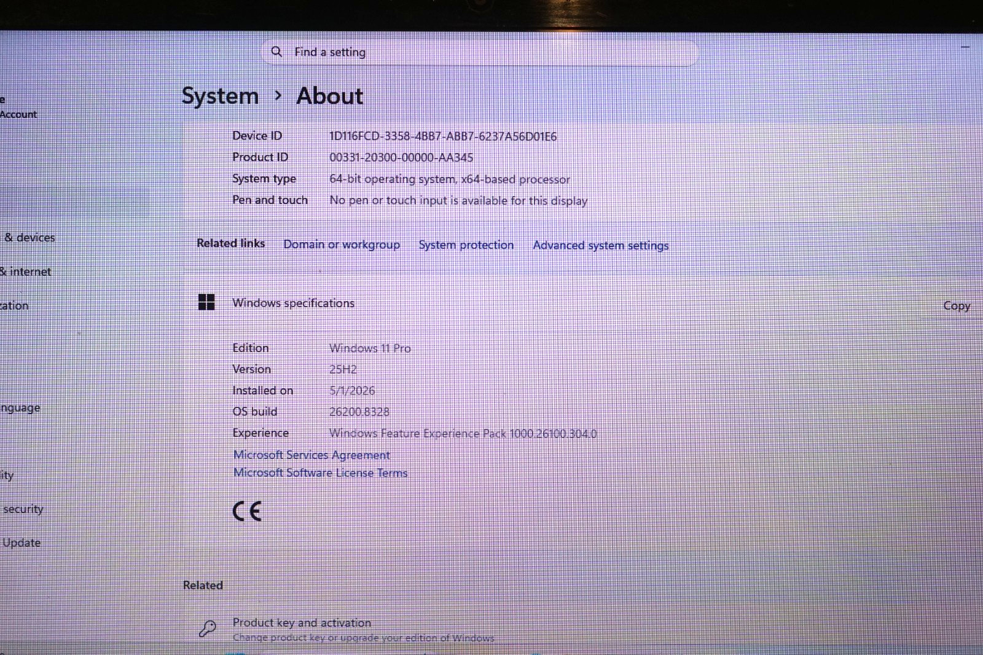The height and width of the screenshot is (655, 983).
Task: Minimize the Settings window
Action: point(965,47)
